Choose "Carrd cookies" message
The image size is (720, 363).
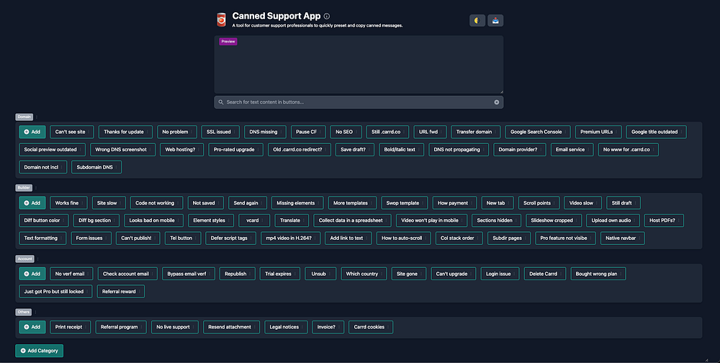[371, 327]
